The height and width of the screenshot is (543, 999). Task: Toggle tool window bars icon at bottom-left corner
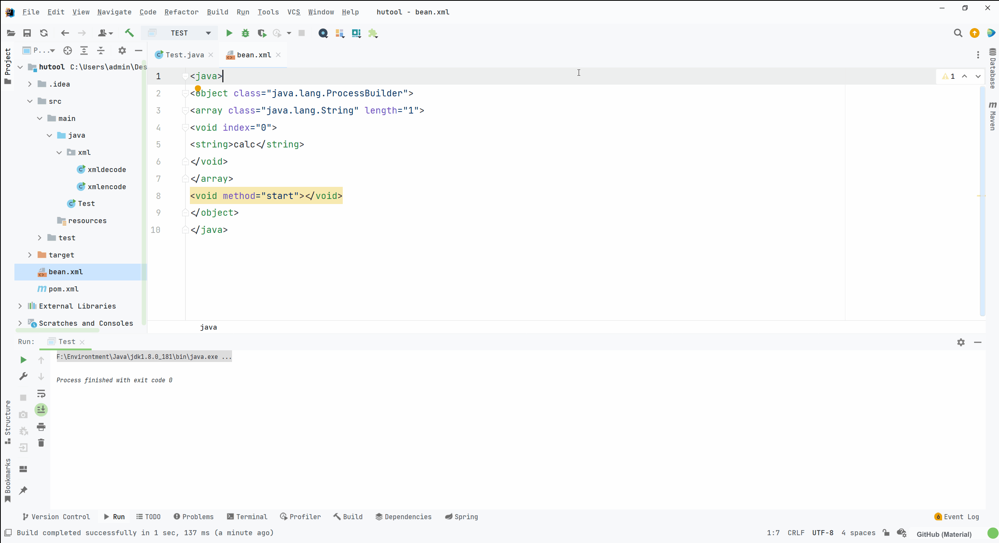[8, 533]
